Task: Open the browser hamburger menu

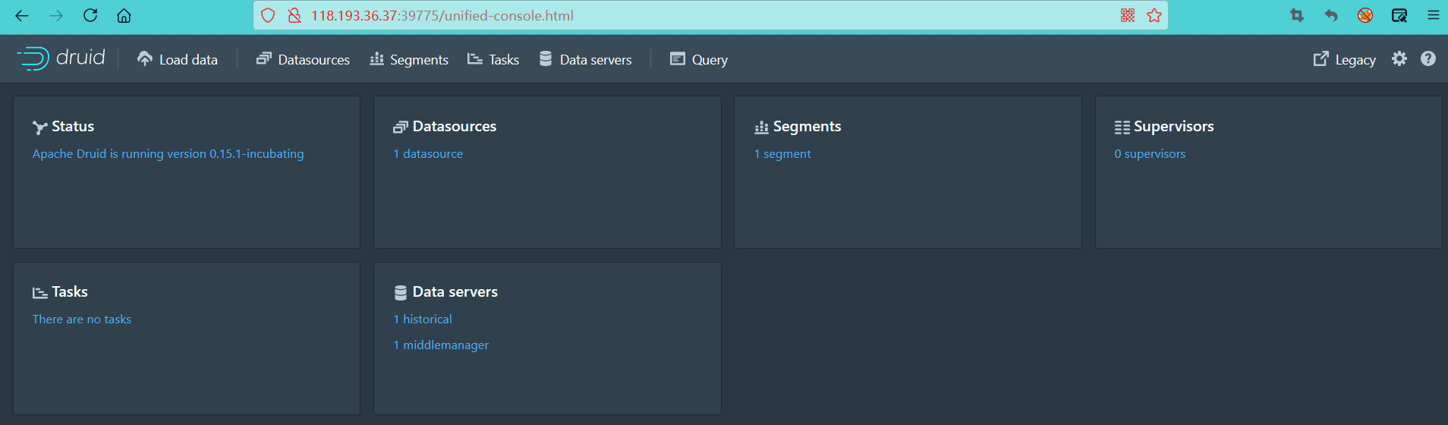Action: pos(1434,15)
